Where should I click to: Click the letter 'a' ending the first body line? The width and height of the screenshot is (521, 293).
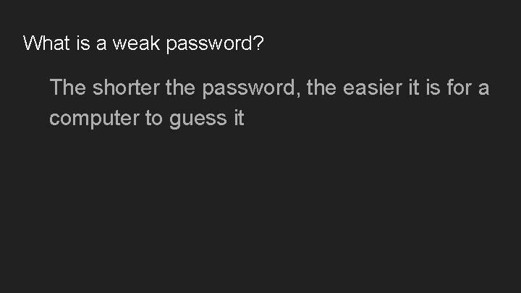point(484,89)
